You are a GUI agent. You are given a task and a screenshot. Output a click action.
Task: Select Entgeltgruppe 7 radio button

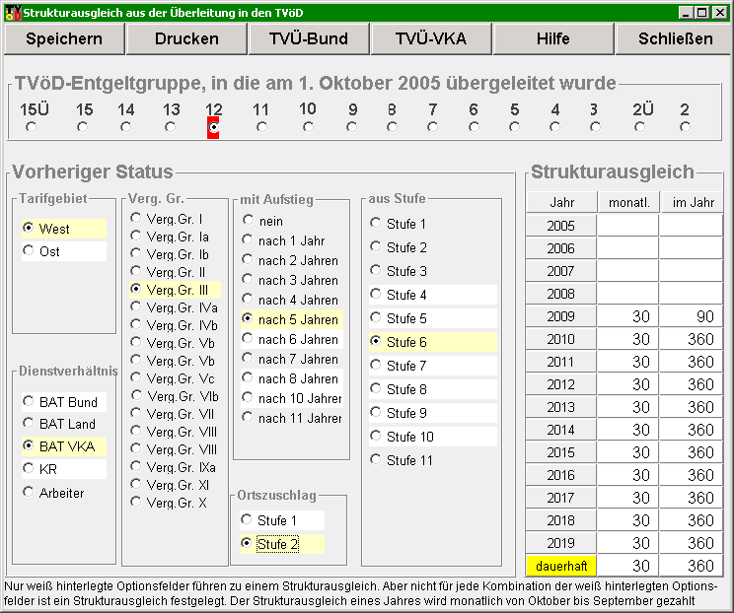click(432, 127)
